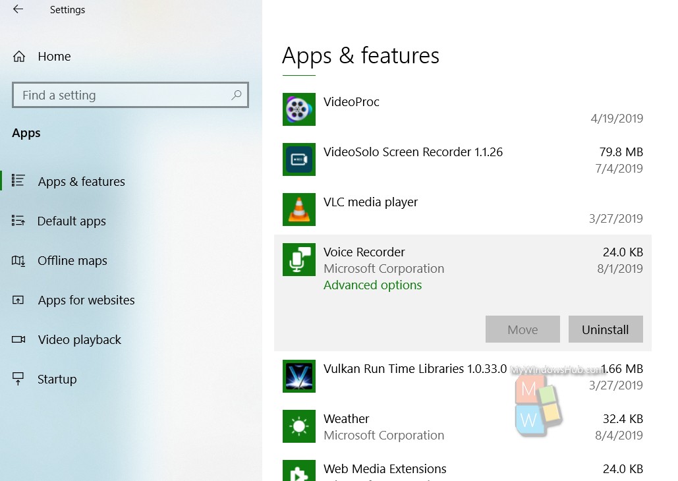This screenshot has width=678, height=481.
Task: Click the Default apps sidebar icon
Action: point(18,221)
